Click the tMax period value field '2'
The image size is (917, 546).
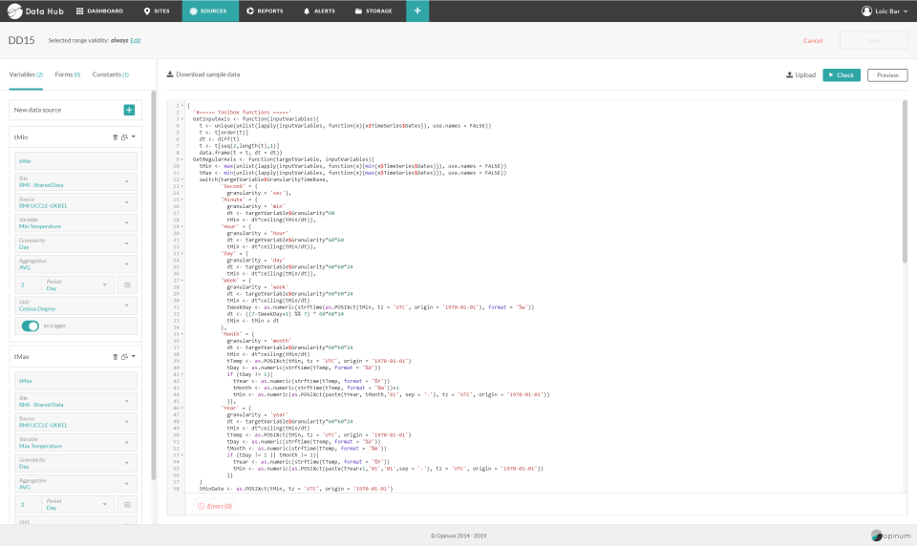point(28,505)
